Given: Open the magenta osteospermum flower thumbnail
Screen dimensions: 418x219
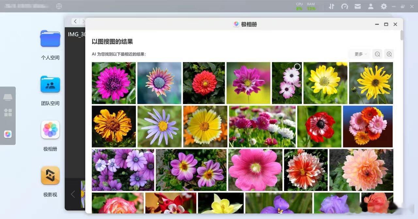Looking at the screenshot, I should 114,83.
